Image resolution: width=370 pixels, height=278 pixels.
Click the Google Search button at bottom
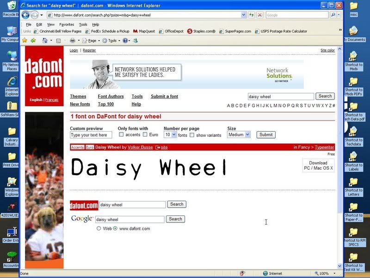click(x=175, y=219)
